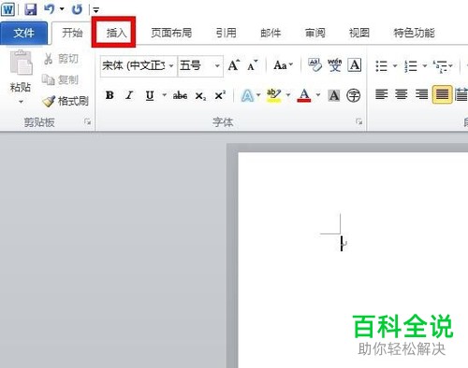Open the 插入 (Insert) tab
The image size is (468, 368).
point(116,33)
